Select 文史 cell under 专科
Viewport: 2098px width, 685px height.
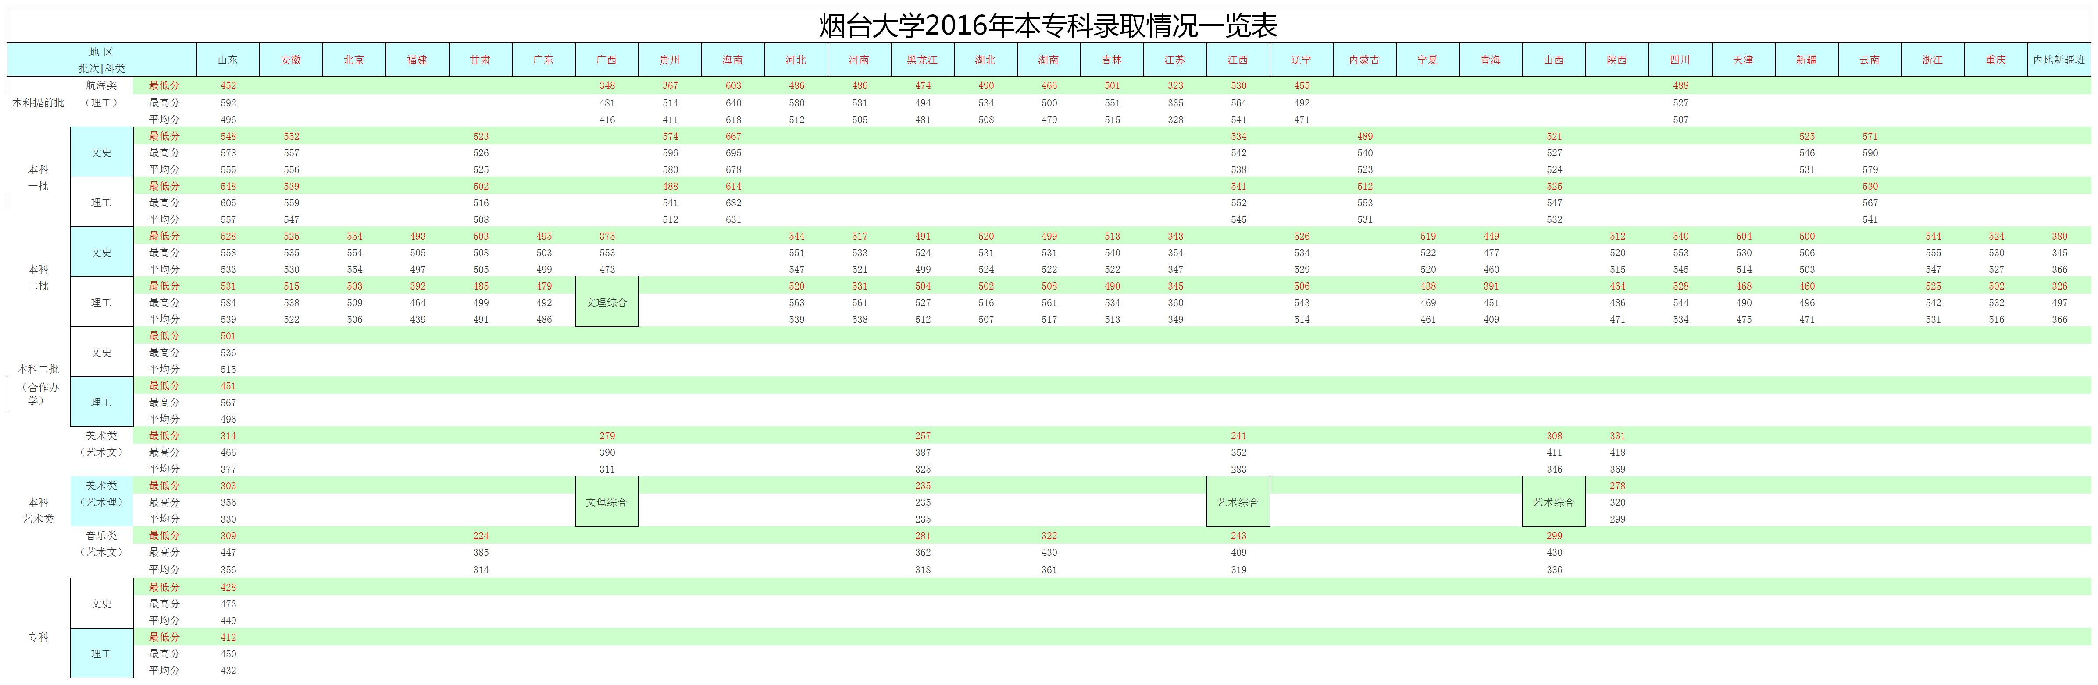102,604
